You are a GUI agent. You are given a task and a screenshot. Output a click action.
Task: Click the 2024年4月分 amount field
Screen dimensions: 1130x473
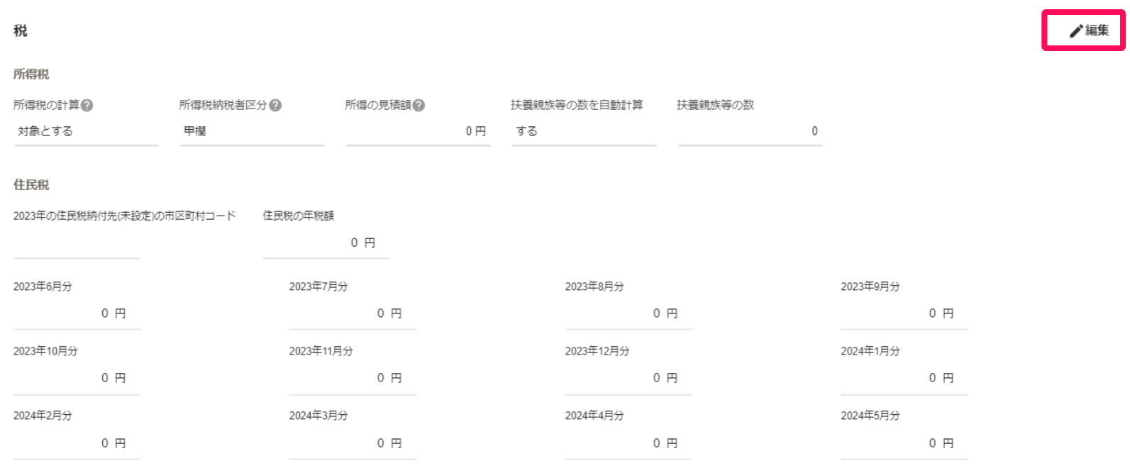628,444
